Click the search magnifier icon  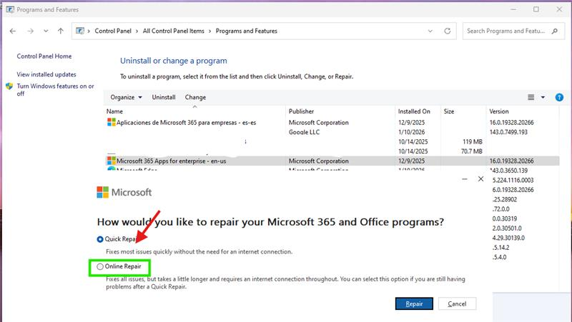tap(555, 31)
